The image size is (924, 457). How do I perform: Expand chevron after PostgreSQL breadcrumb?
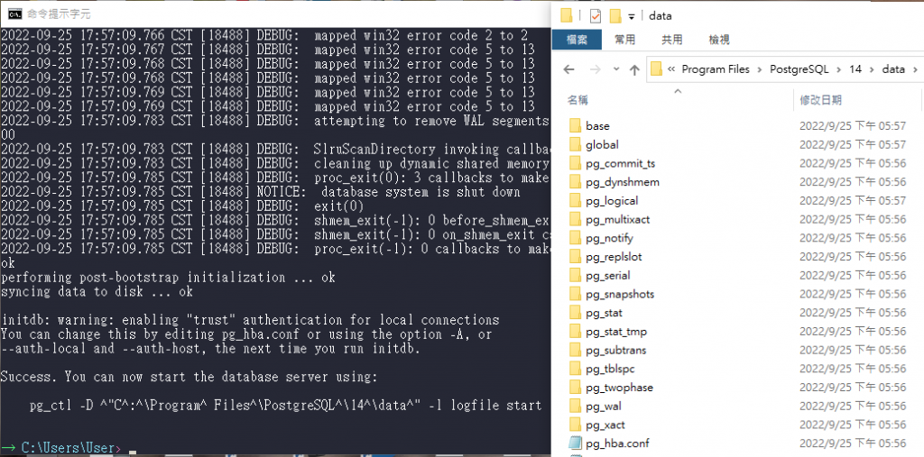point(838,69)
